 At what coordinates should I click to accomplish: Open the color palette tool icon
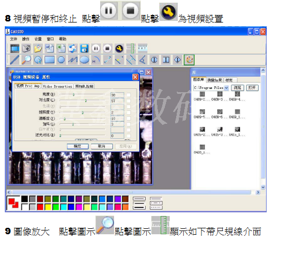click(x=189, y=60)
